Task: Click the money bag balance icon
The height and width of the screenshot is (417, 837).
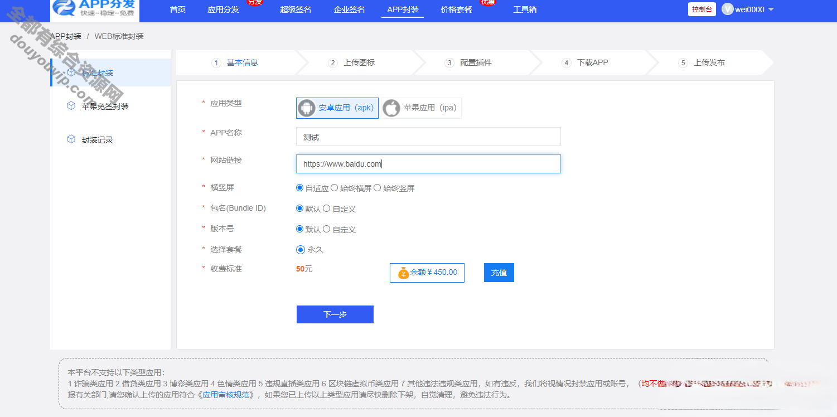Action: [404, 273]
